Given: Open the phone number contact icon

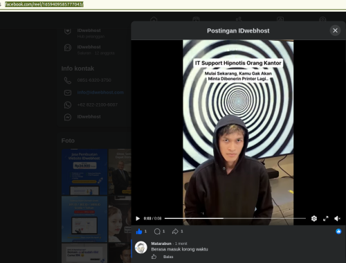Looking at the screenshot, I should 68,80.
